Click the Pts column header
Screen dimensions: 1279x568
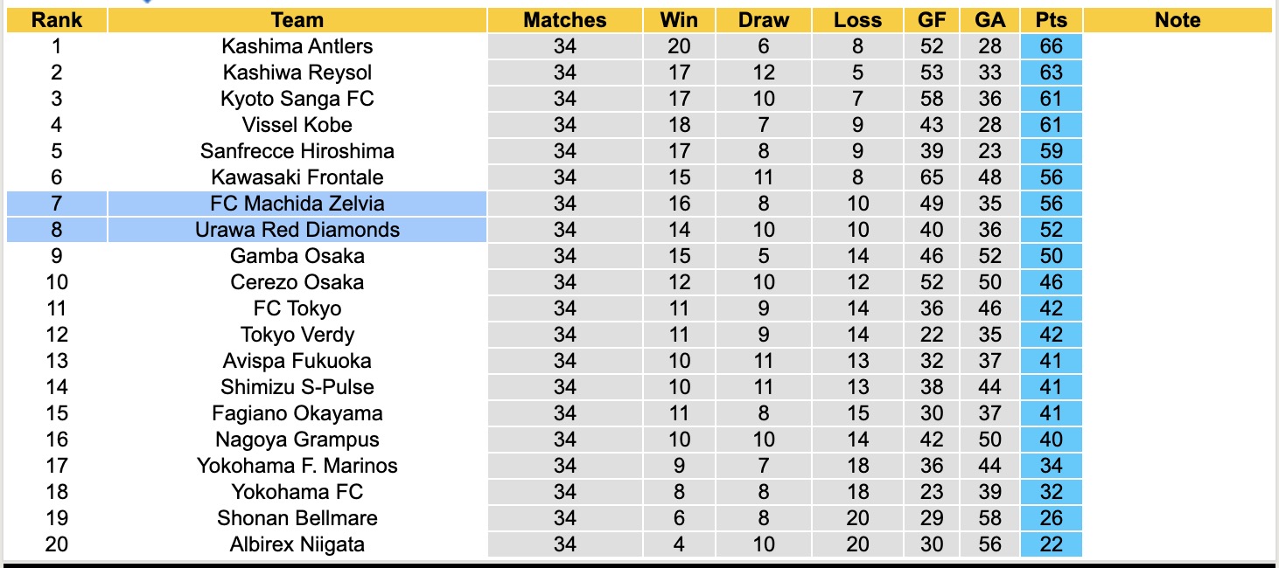pos(1051,20)
